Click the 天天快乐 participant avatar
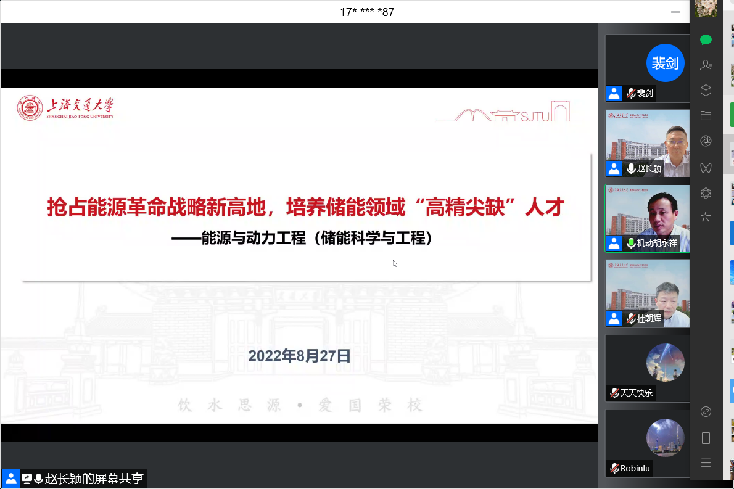This screenshot has height=489, width=734. (665, 363)
